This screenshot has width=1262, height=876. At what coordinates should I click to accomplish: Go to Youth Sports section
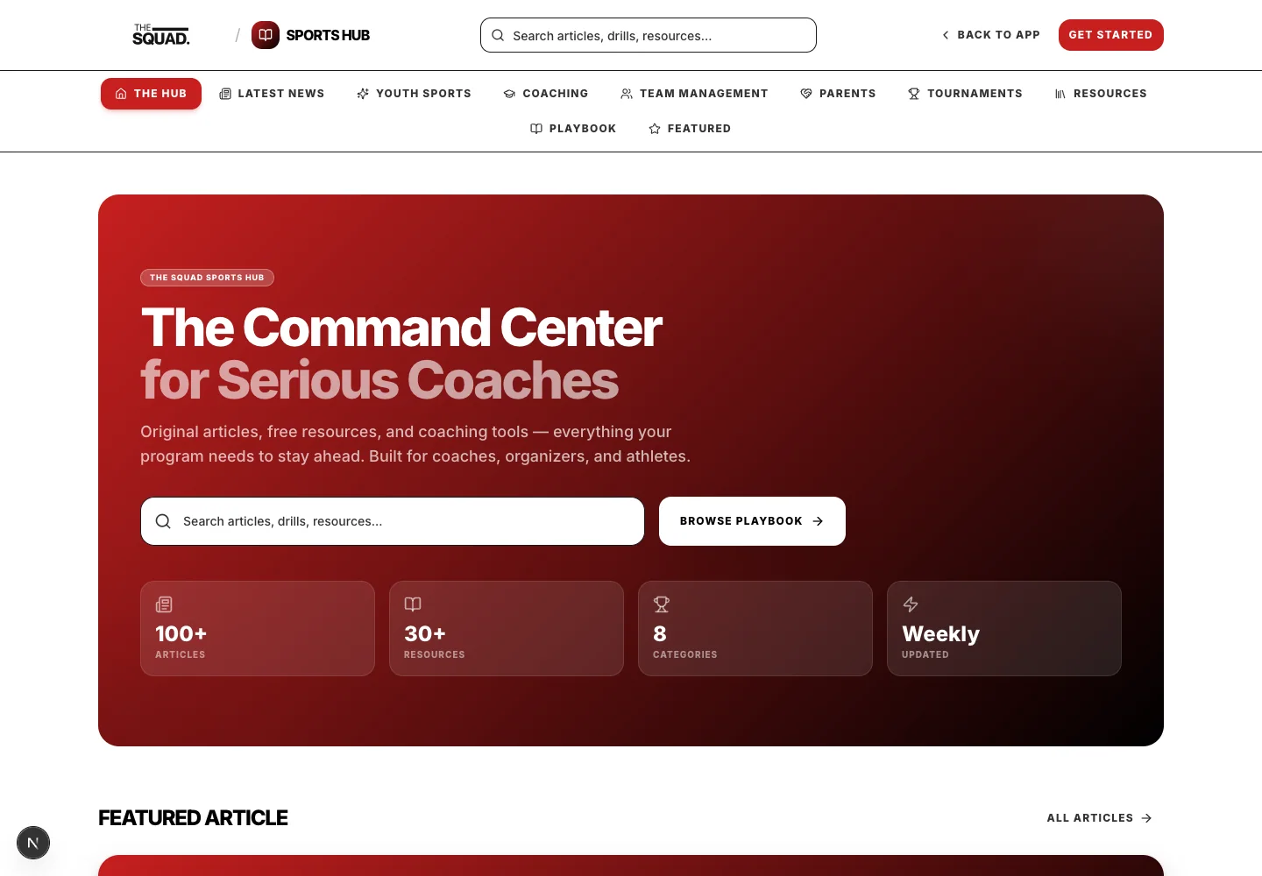click(x=414, y=94)
